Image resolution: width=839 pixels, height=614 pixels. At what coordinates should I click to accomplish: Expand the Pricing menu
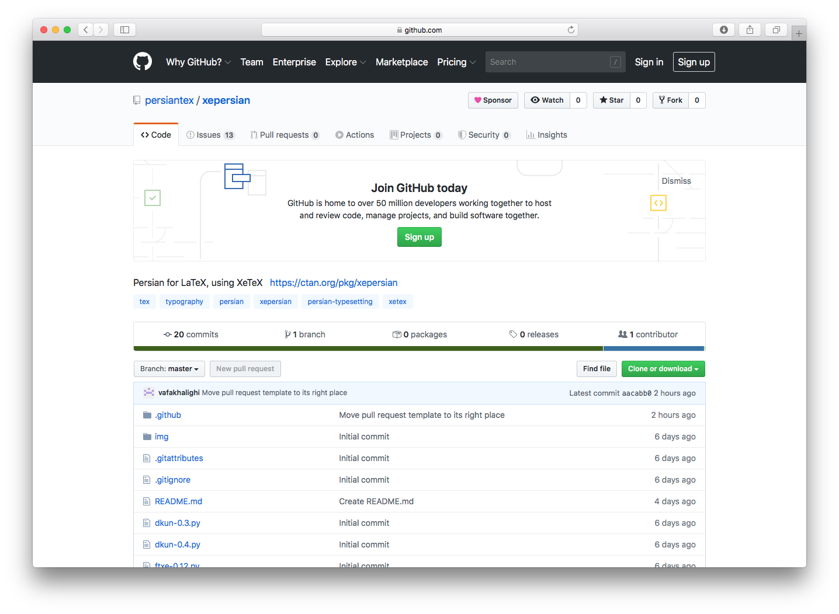click(x=456, y=62)
